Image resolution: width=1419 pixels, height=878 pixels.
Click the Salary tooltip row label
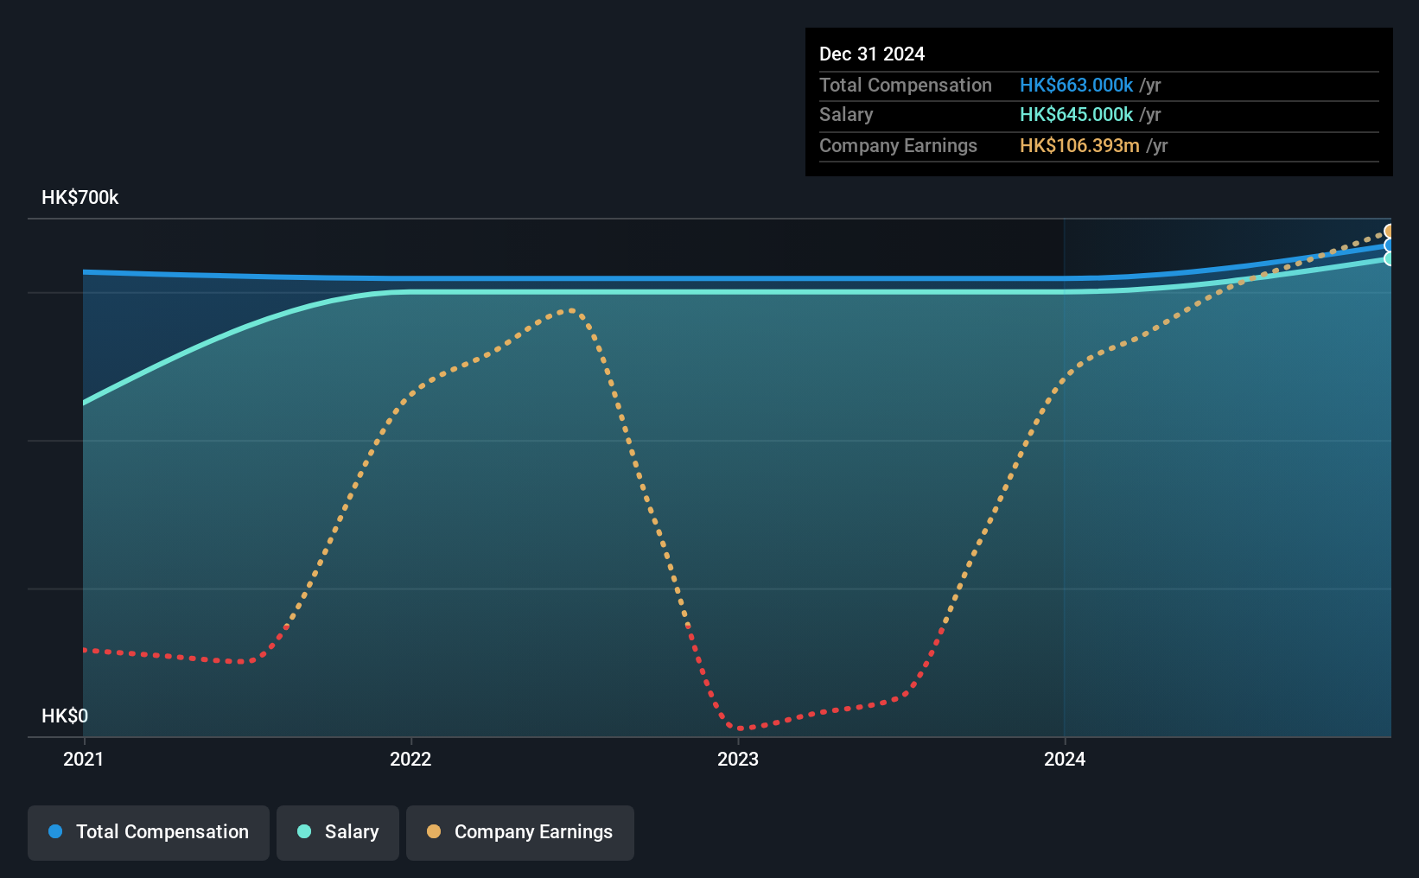[846, 115]
